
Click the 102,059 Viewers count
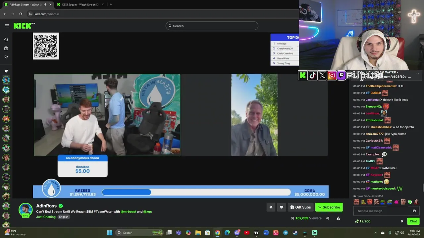pyautogui.click(x=306, y=218)
